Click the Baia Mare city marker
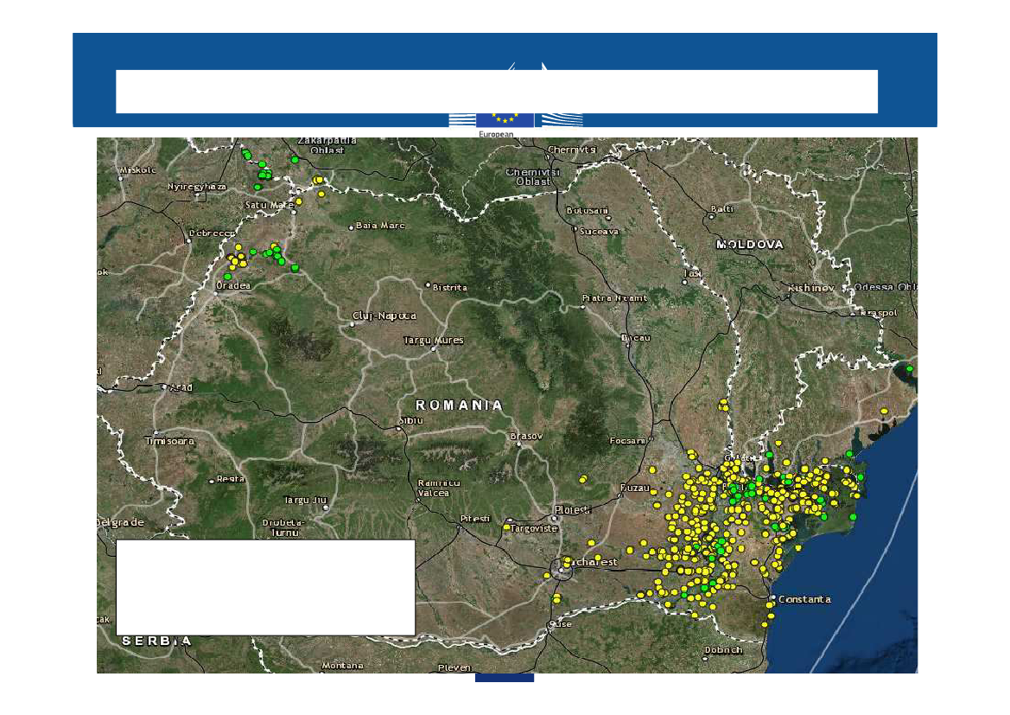This screenshot has height=715, width=1010. tap(351, 227)
